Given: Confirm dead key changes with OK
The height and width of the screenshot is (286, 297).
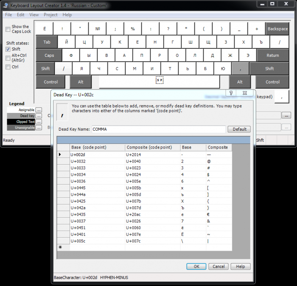Looking at the screenshot, I should [196, 266].
